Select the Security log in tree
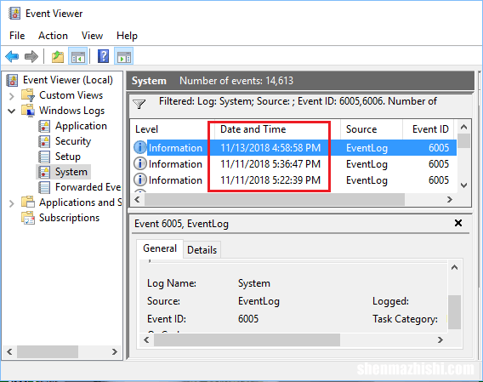 pos(73,141)
